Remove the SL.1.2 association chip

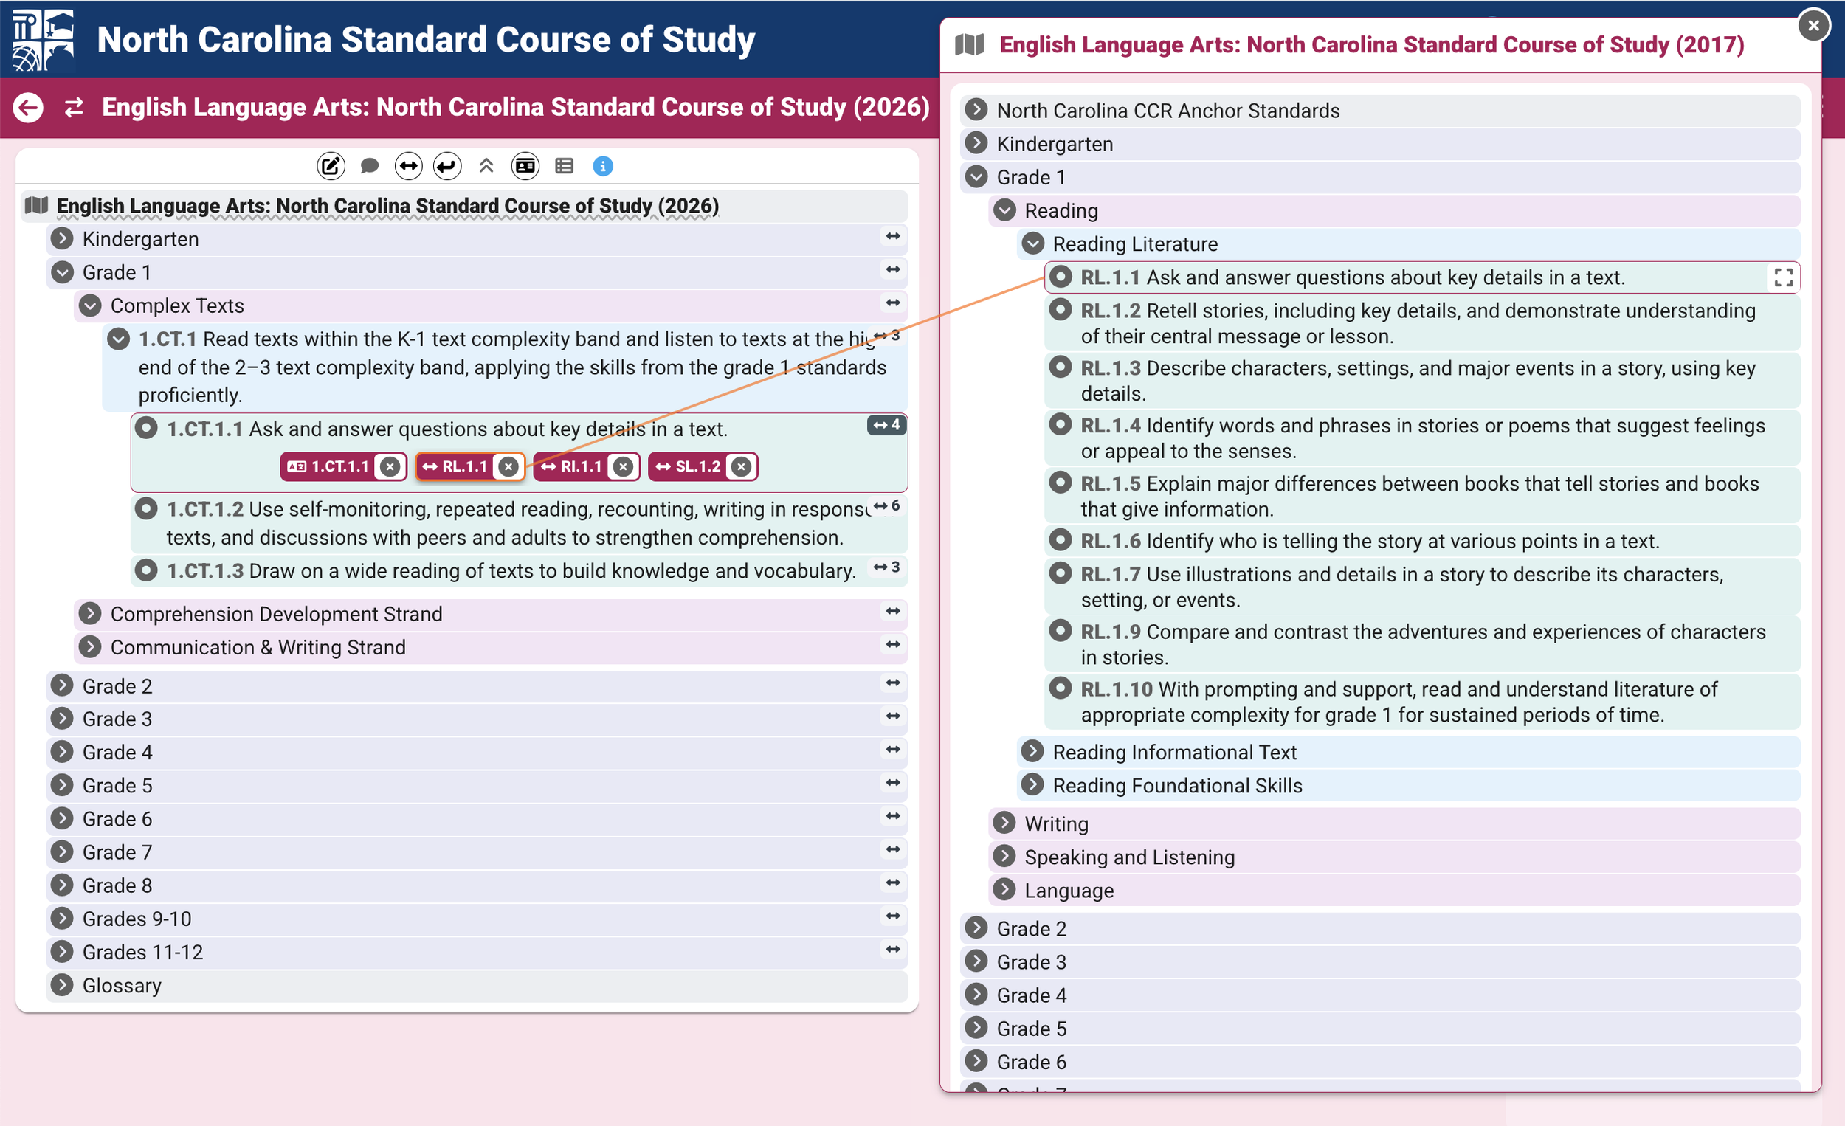(741, 466)
